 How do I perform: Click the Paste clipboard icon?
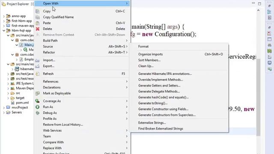click(37, 23)
